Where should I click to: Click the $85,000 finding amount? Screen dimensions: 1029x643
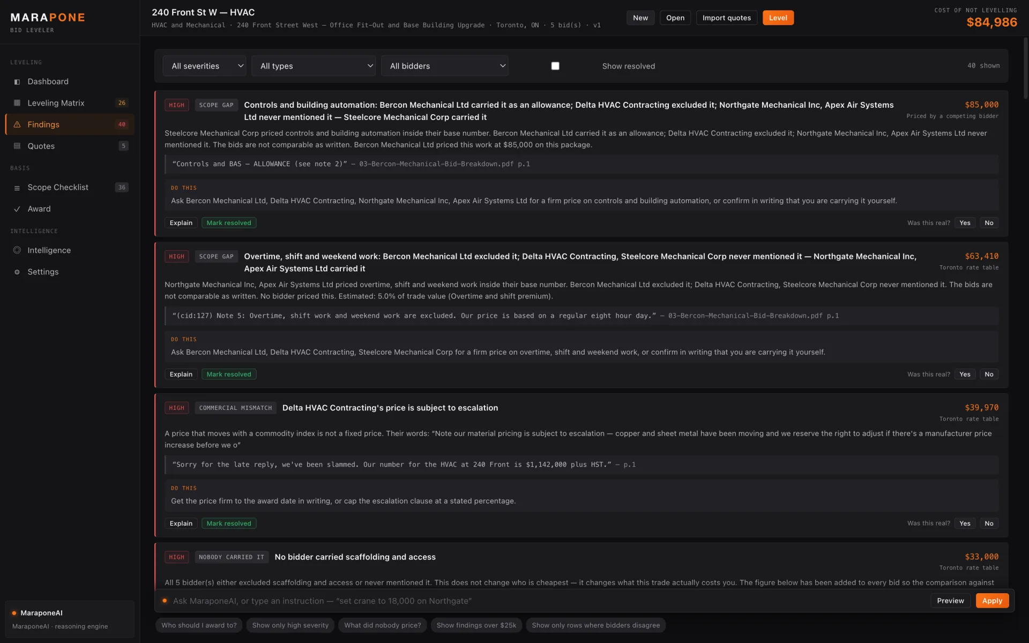[x=982, y=105]
